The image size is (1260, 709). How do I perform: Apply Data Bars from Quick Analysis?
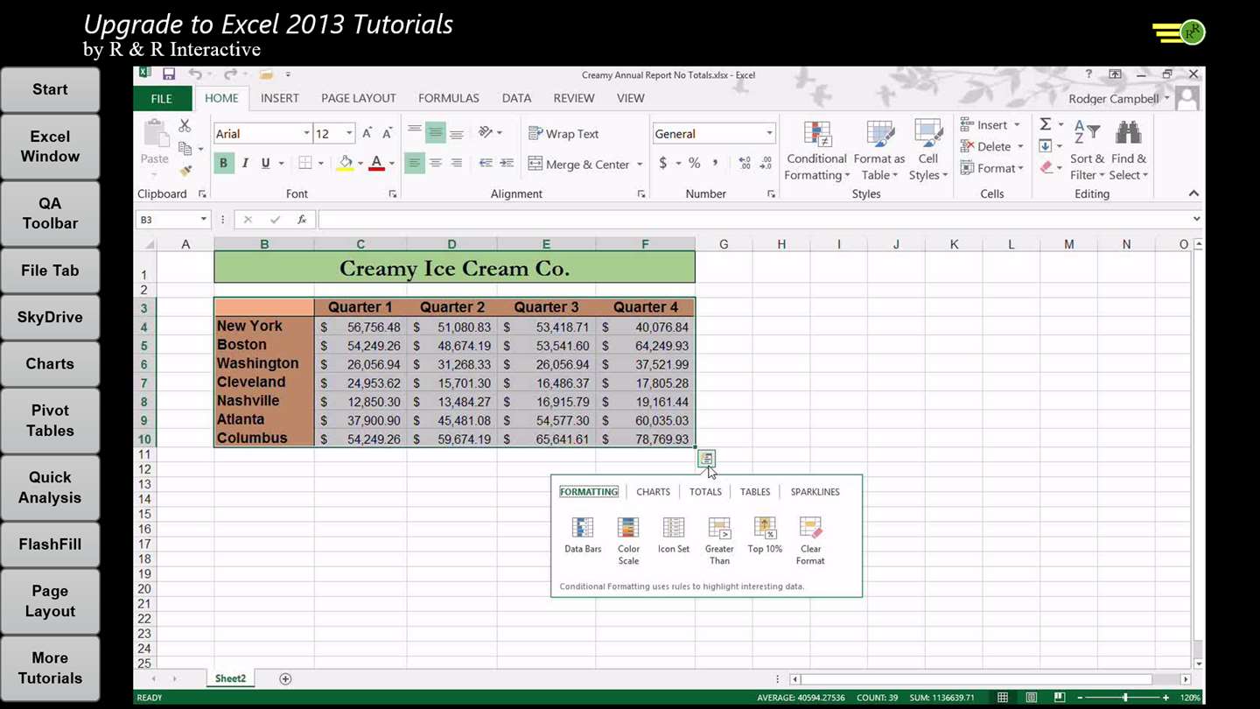pyautogui.click(x=583, y=535)
